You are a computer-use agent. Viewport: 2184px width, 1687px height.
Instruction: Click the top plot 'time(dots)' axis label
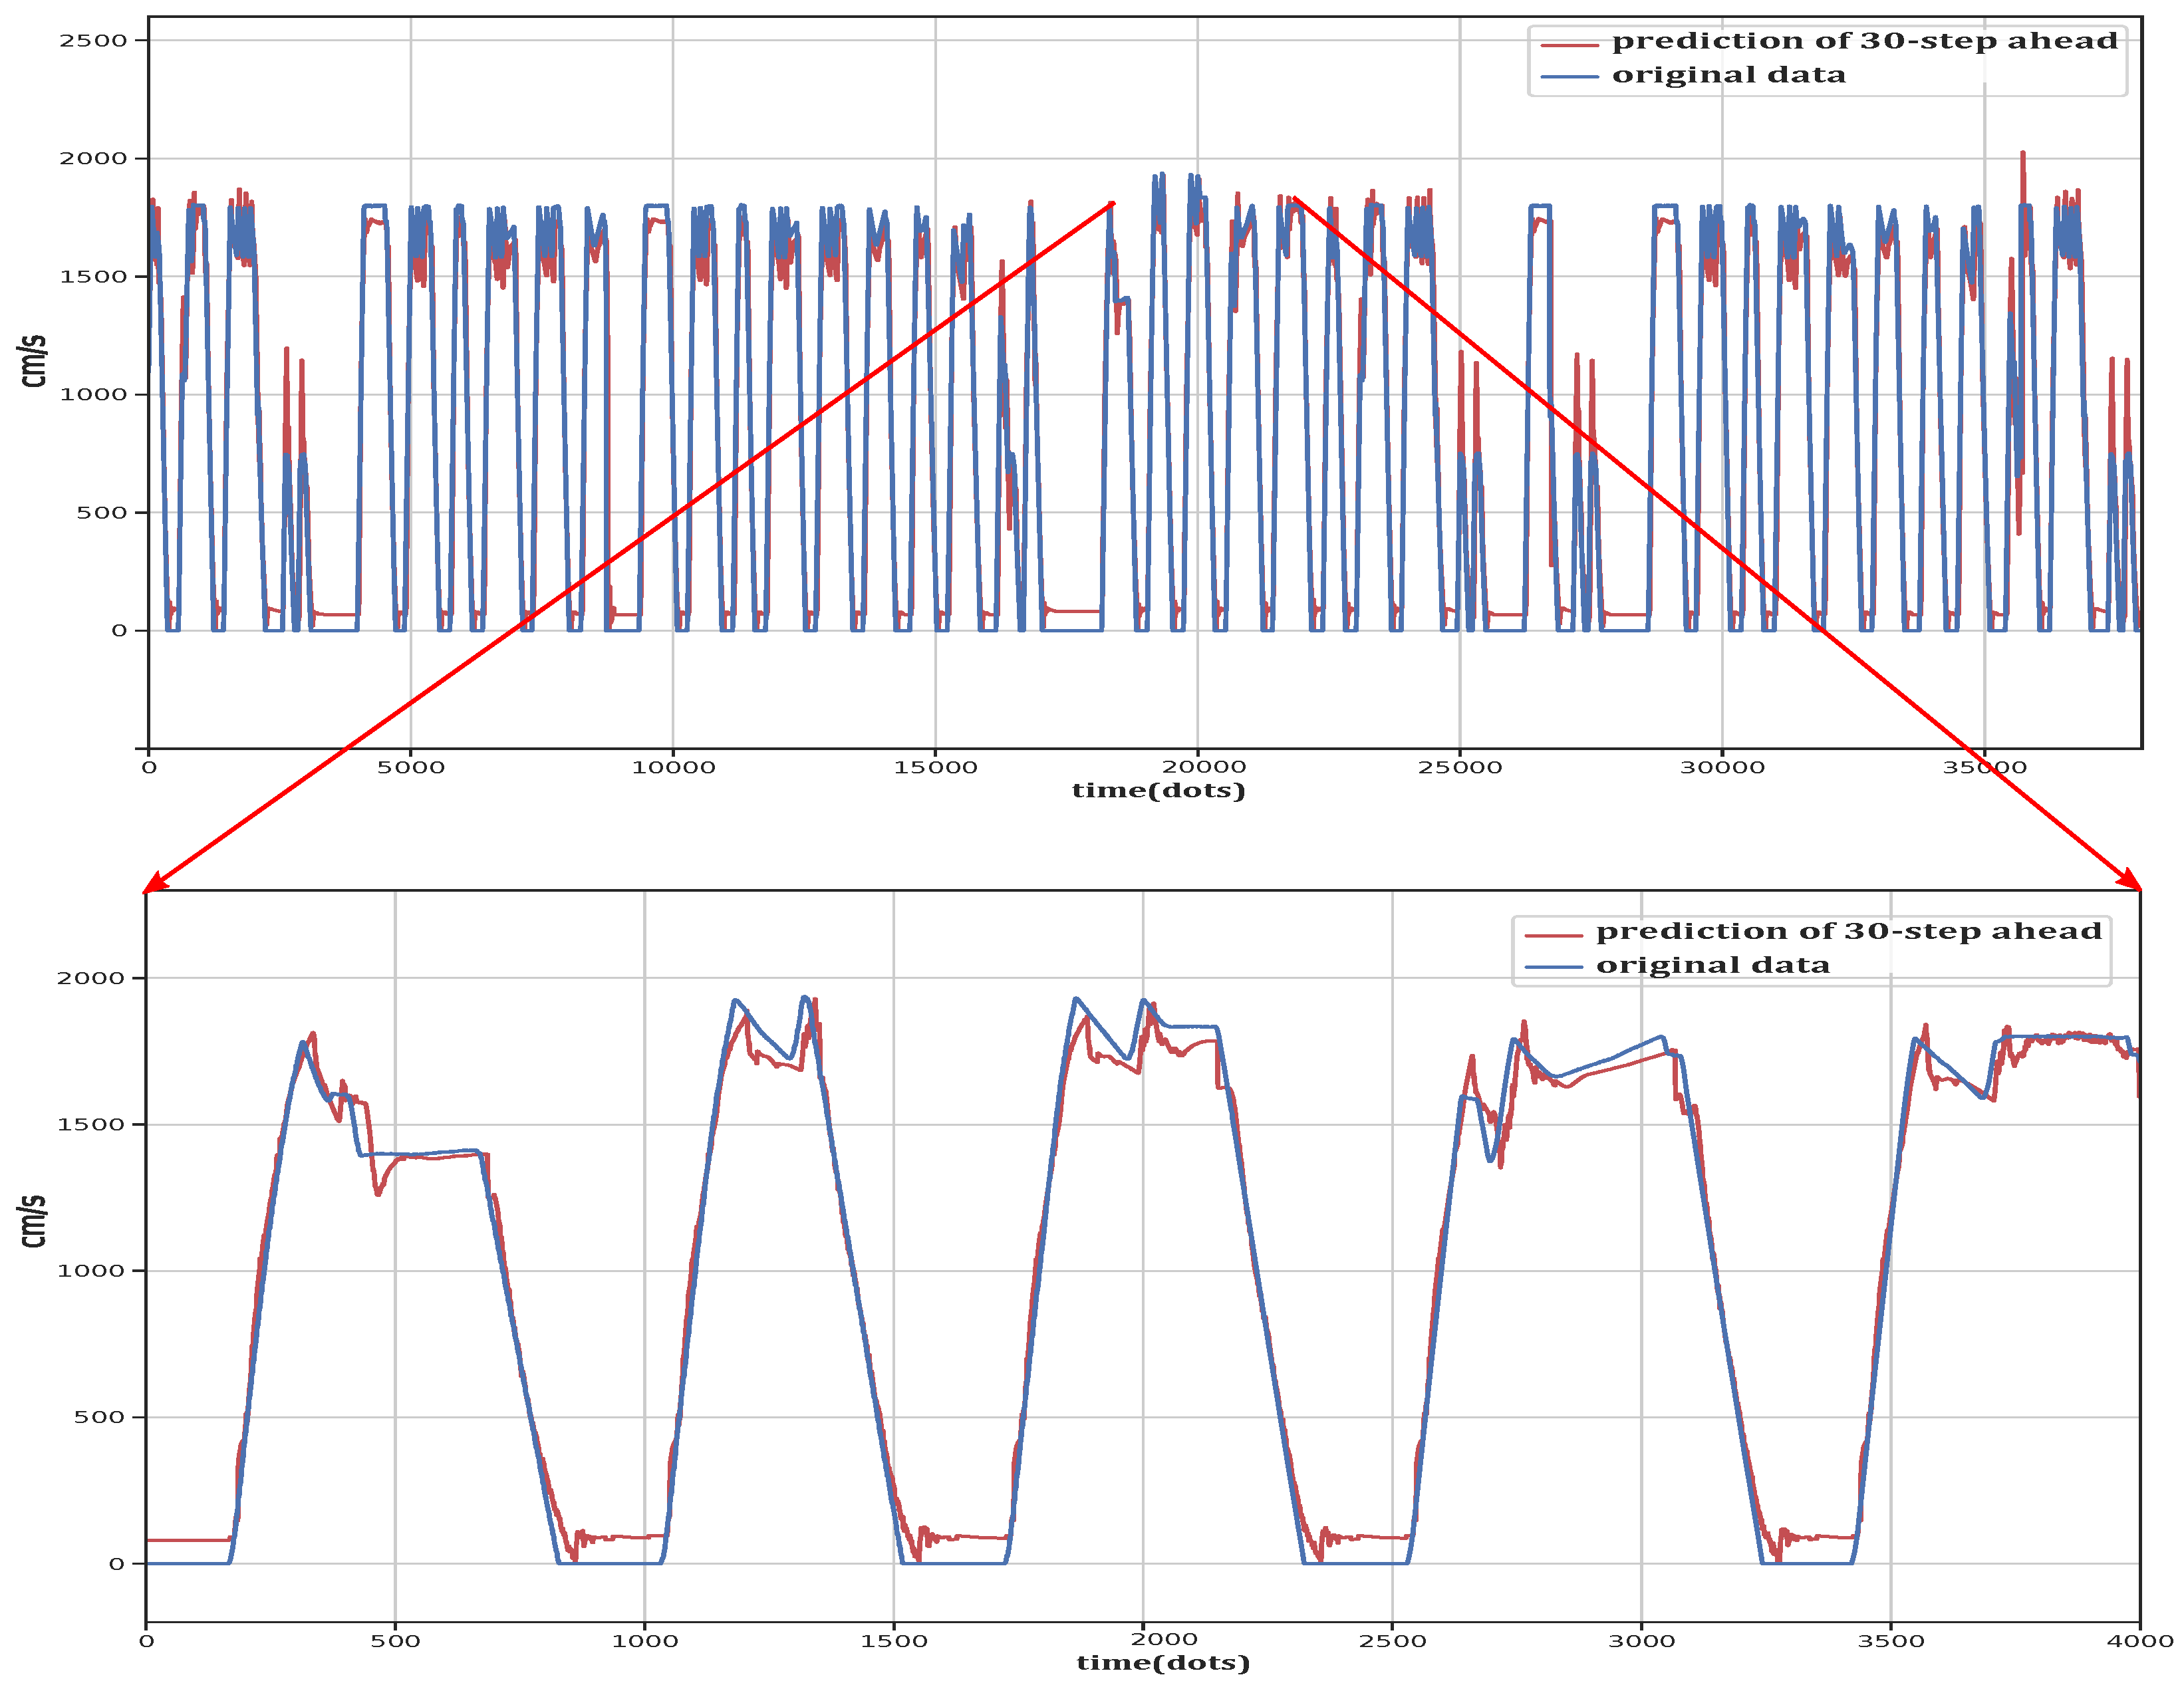[1158, 791]
